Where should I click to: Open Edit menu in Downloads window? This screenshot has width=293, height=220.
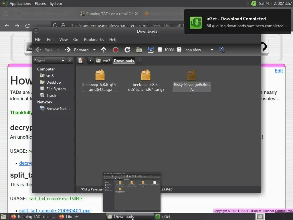50,40
